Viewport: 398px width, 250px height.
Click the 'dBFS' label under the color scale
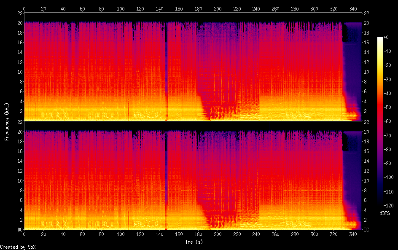385,213
